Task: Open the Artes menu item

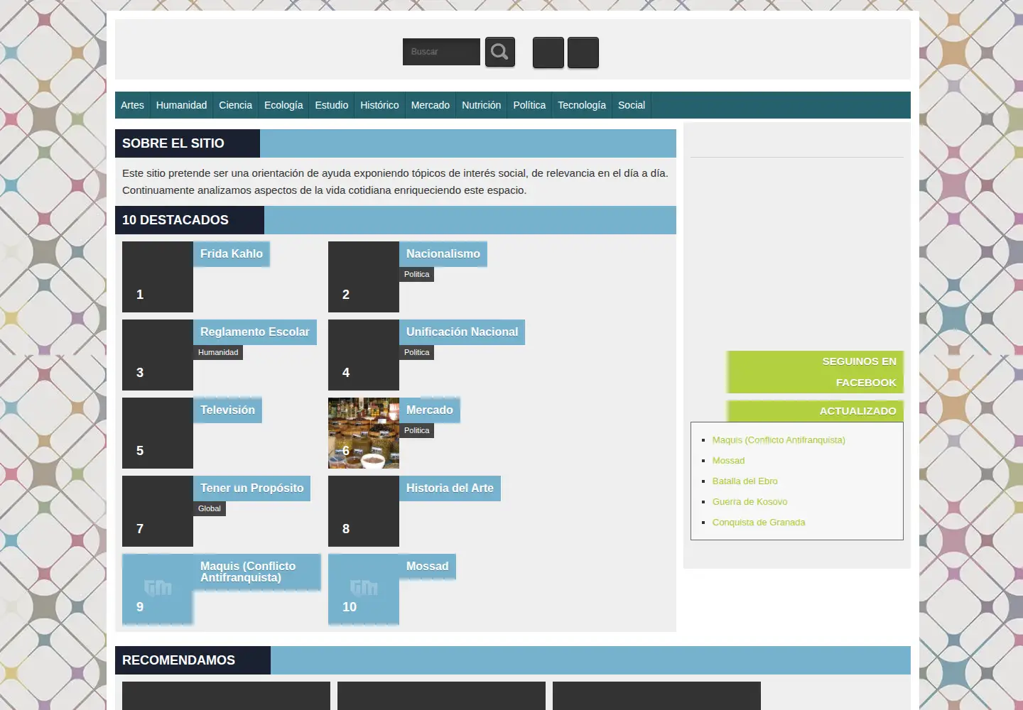Action: [x=132, y=105]
